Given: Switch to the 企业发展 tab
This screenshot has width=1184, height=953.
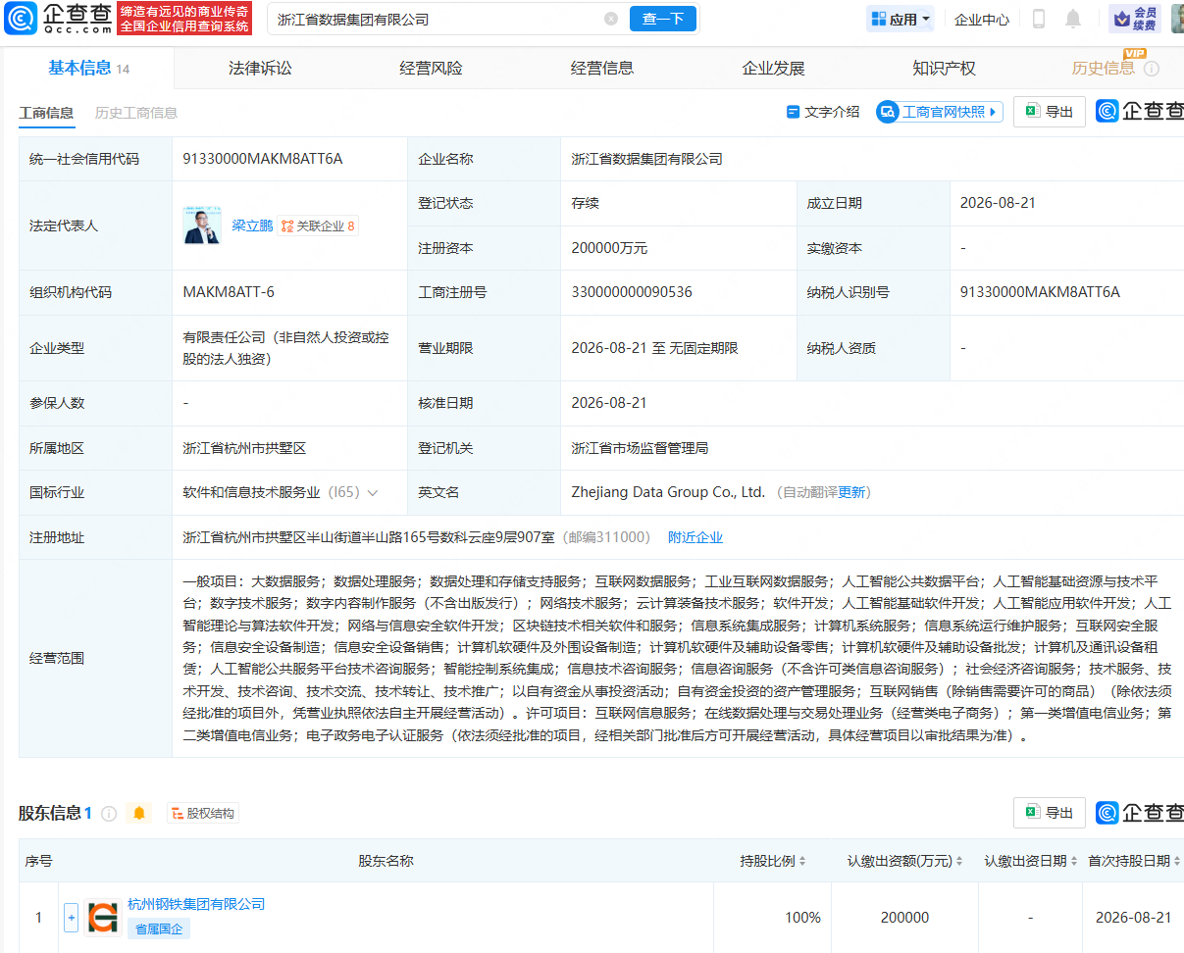Looking at the screenshot, I should [773, 68].
